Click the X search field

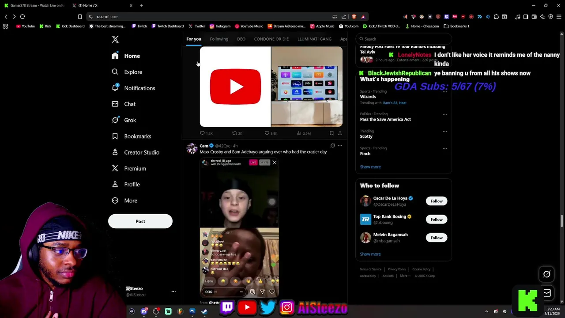pyautogui.click(x=403, y=39)
